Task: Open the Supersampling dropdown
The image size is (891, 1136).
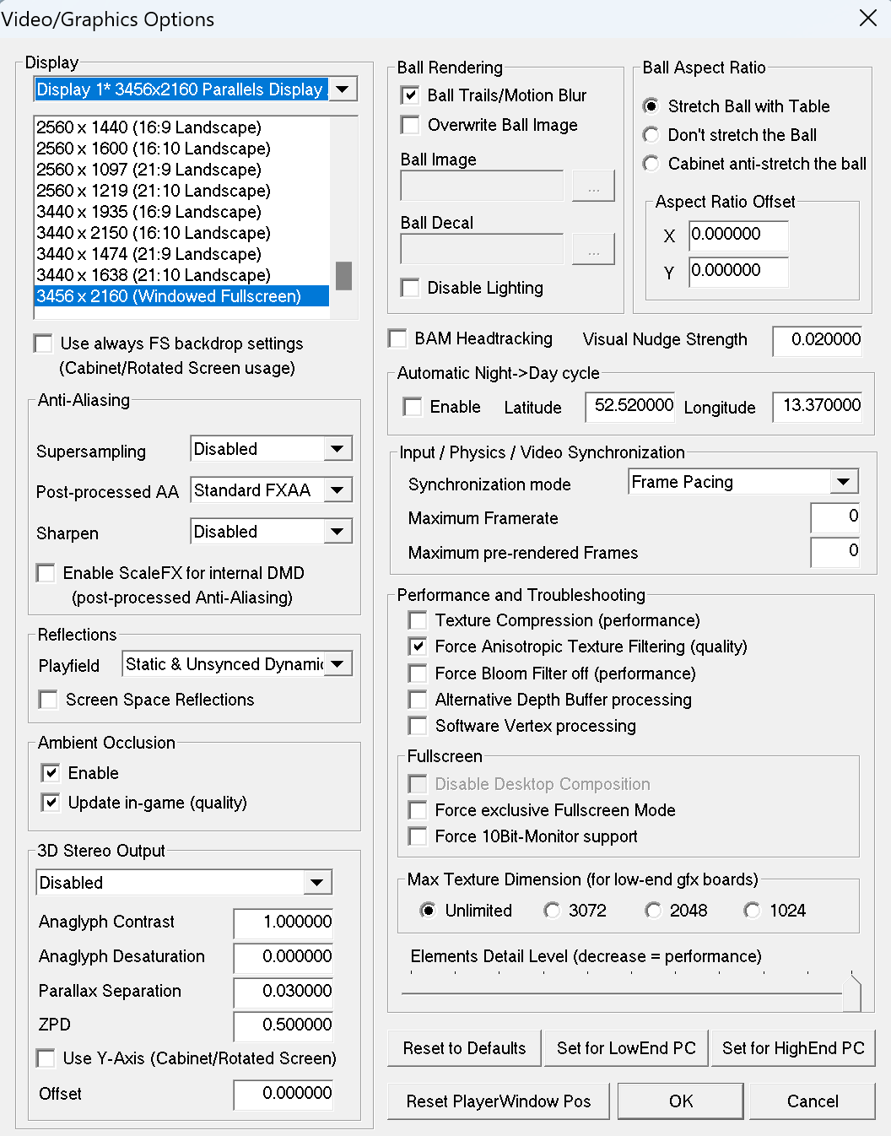Action: 338,448
